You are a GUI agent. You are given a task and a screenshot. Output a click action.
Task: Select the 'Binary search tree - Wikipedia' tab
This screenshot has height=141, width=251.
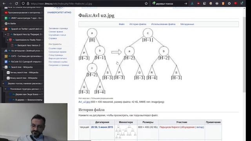[25, 78]
